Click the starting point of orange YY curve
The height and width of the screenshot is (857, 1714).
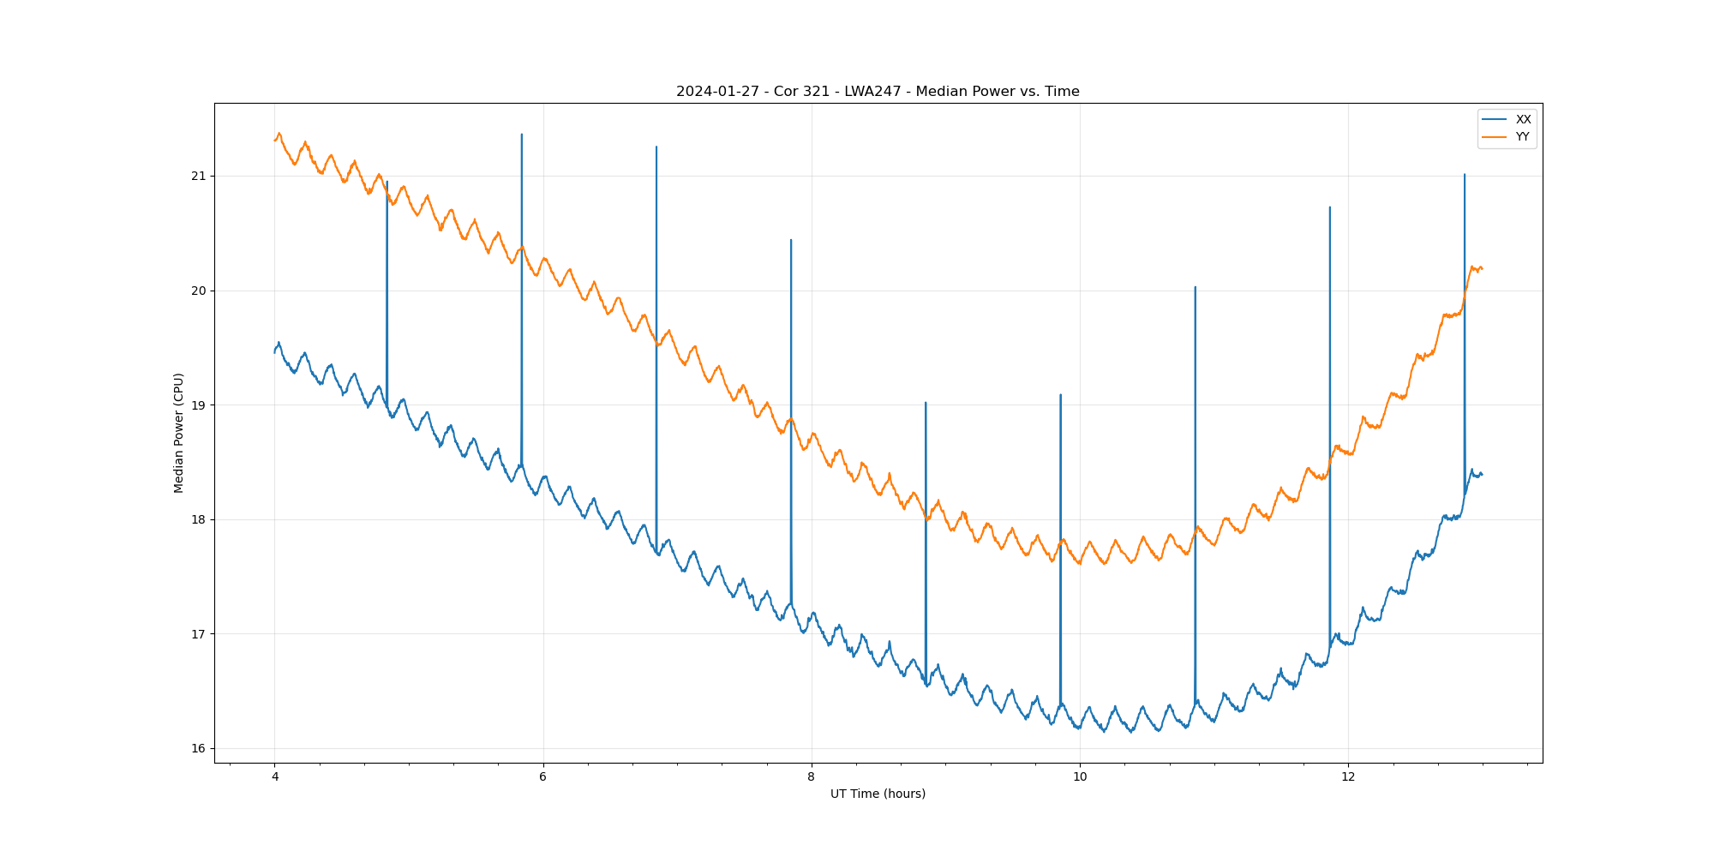(x=275, y=140)
